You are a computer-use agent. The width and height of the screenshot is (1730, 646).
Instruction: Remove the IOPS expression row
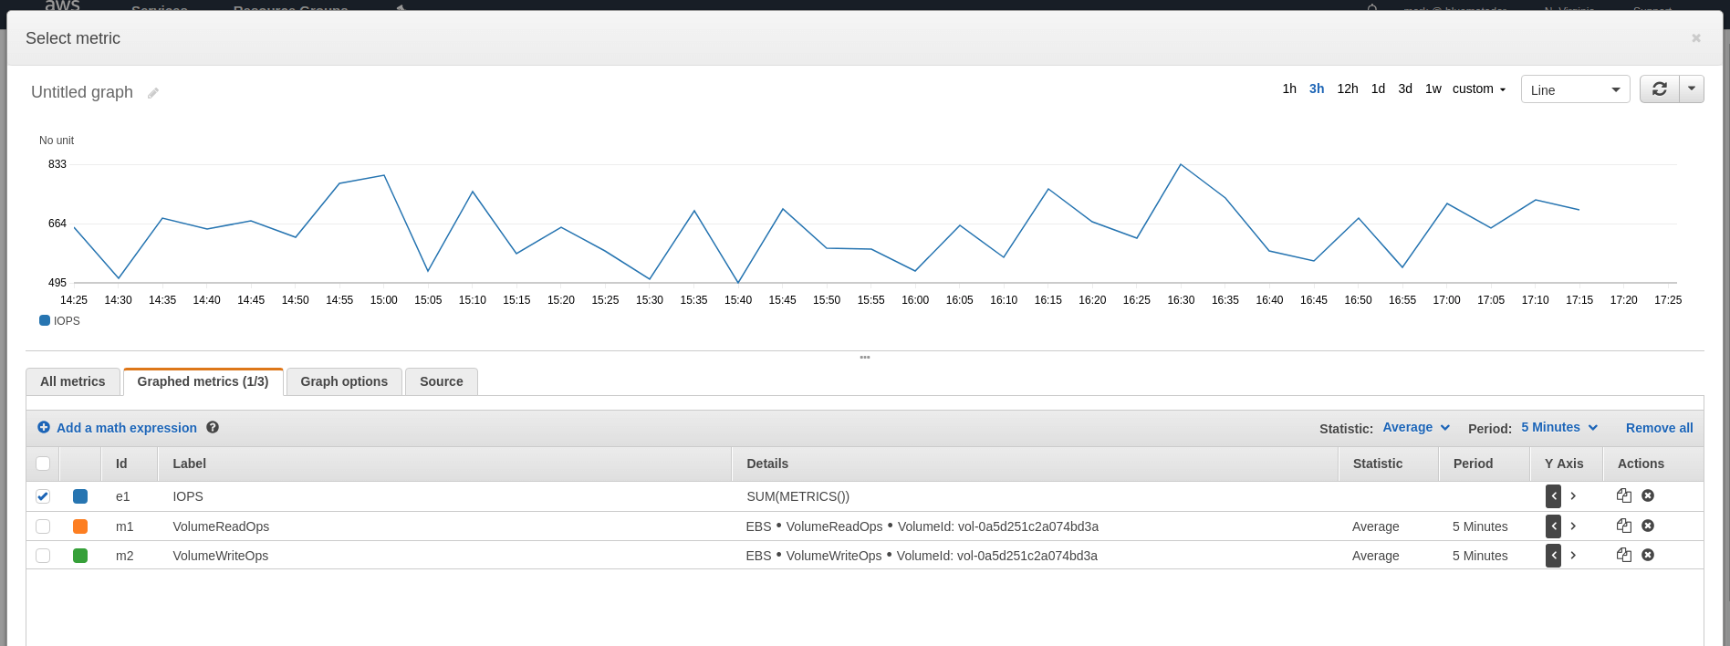[1648, 495]
